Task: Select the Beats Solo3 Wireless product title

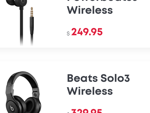Action: (98, 84)
